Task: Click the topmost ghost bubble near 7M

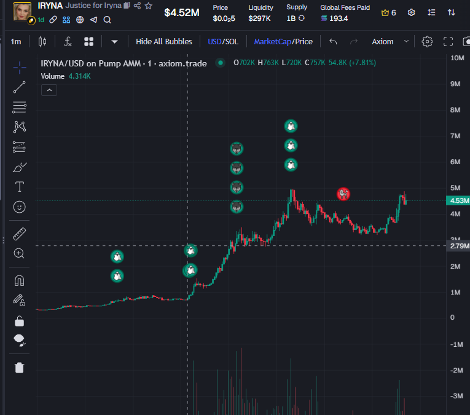Action: (291, 126)
